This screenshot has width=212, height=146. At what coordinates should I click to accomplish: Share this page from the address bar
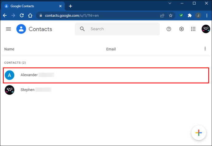point(162,15)
